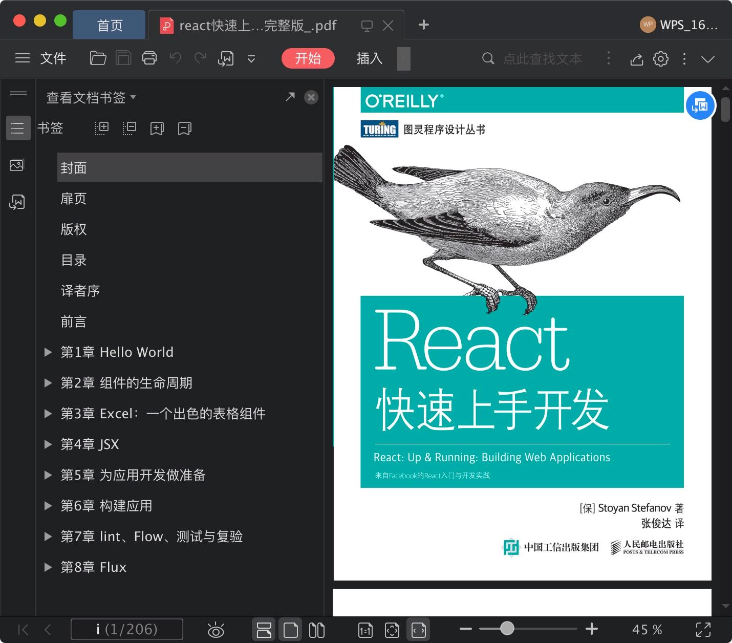Click the sidebar collapse handle
Viewport: 732px width, 643px height.
tap(18, 93)
